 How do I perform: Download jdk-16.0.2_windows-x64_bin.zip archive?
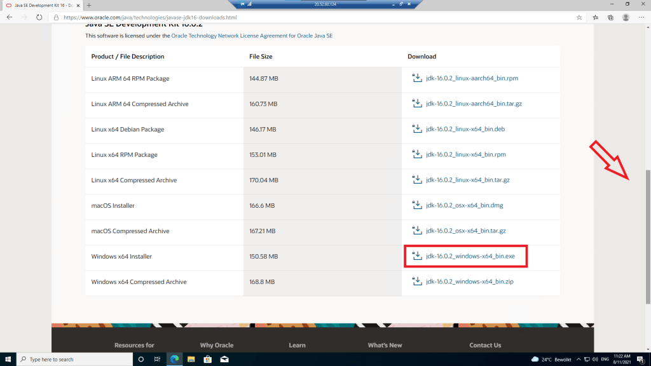(470, 281)
